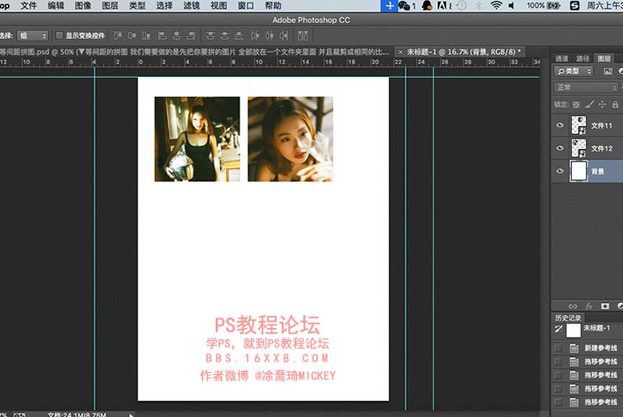This screenshot has width=623, height=417.
Task: Switch to the 通道 panel tab
Action: click(x=561, y=59)
